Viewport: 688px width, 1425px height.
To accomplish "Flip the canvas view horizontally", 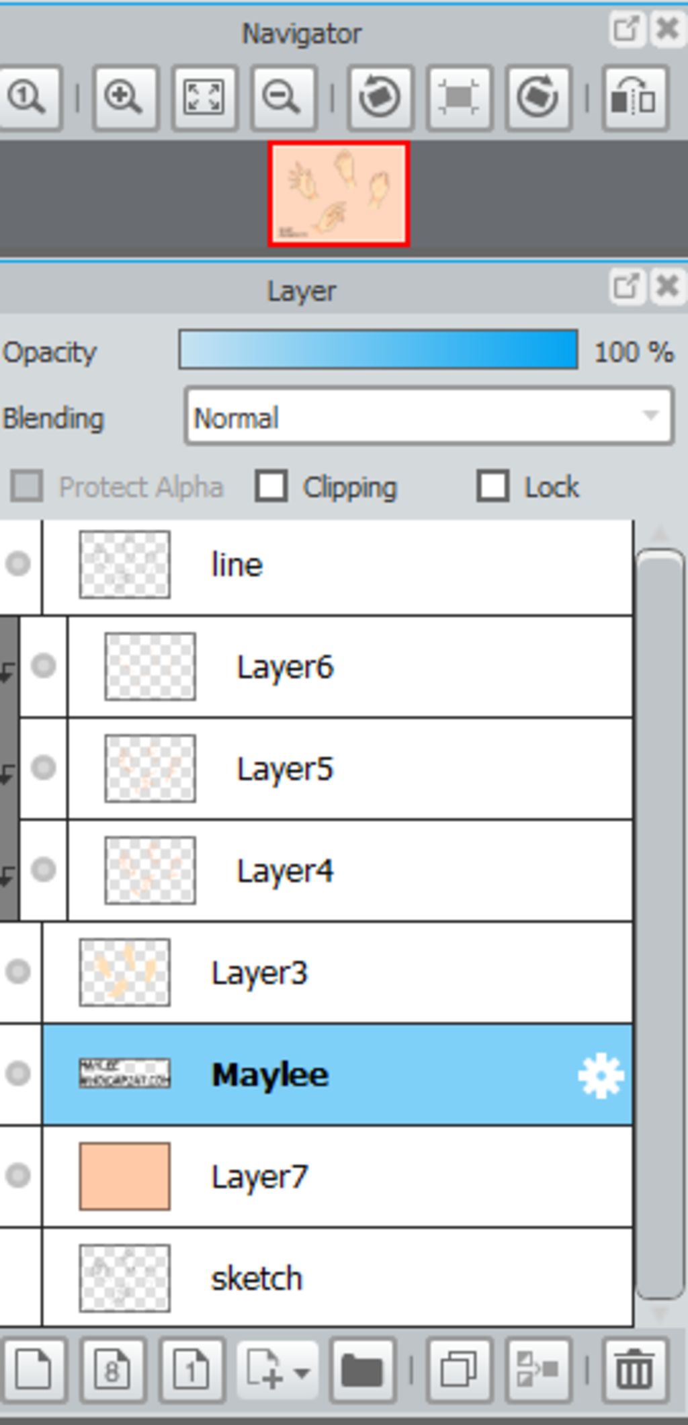I will tap(634, 97).
